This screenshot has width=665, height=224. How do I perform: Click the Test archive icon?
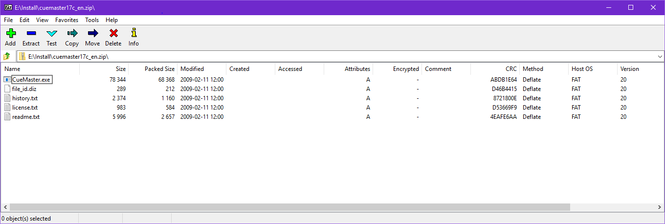[52, 33]
